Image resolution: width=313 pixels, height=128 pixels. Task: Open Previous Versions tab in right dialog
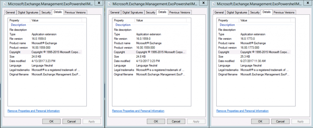(284, 12)
